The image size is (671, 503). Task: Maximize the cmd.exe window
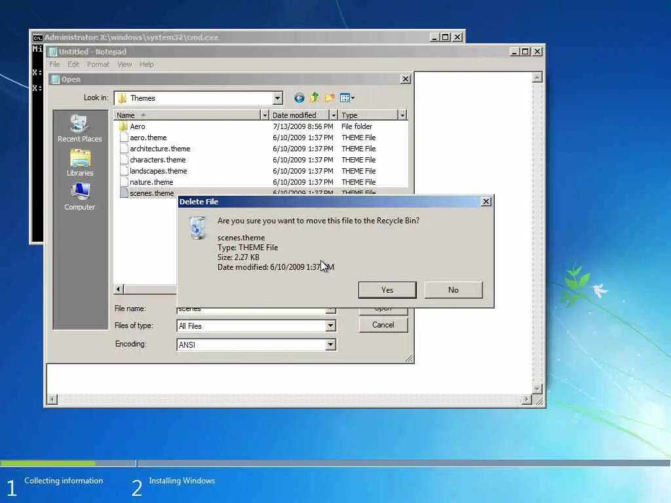point(446,37)
